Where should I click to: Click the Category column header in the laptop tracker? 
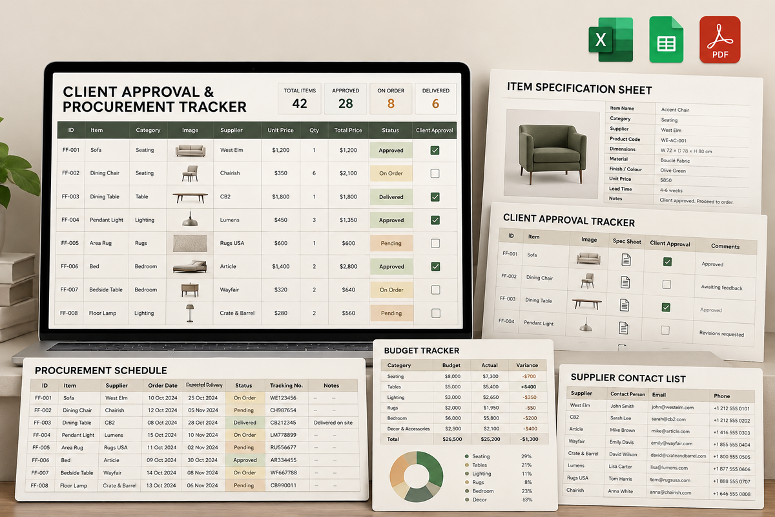(x=148, y=130)
